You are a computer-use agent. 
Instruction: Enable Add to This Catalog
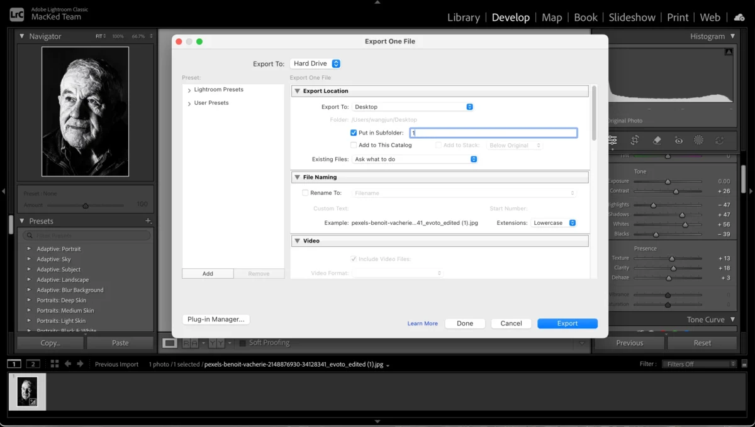click(354, 145)
